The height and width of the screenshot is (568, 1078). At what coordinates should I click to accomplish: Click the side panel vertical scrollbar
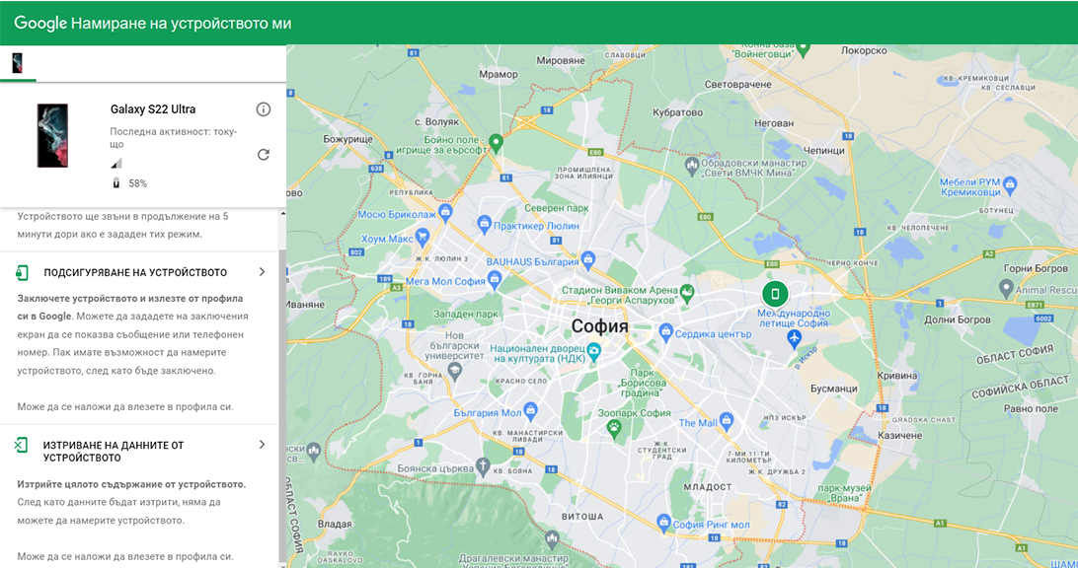282,405
